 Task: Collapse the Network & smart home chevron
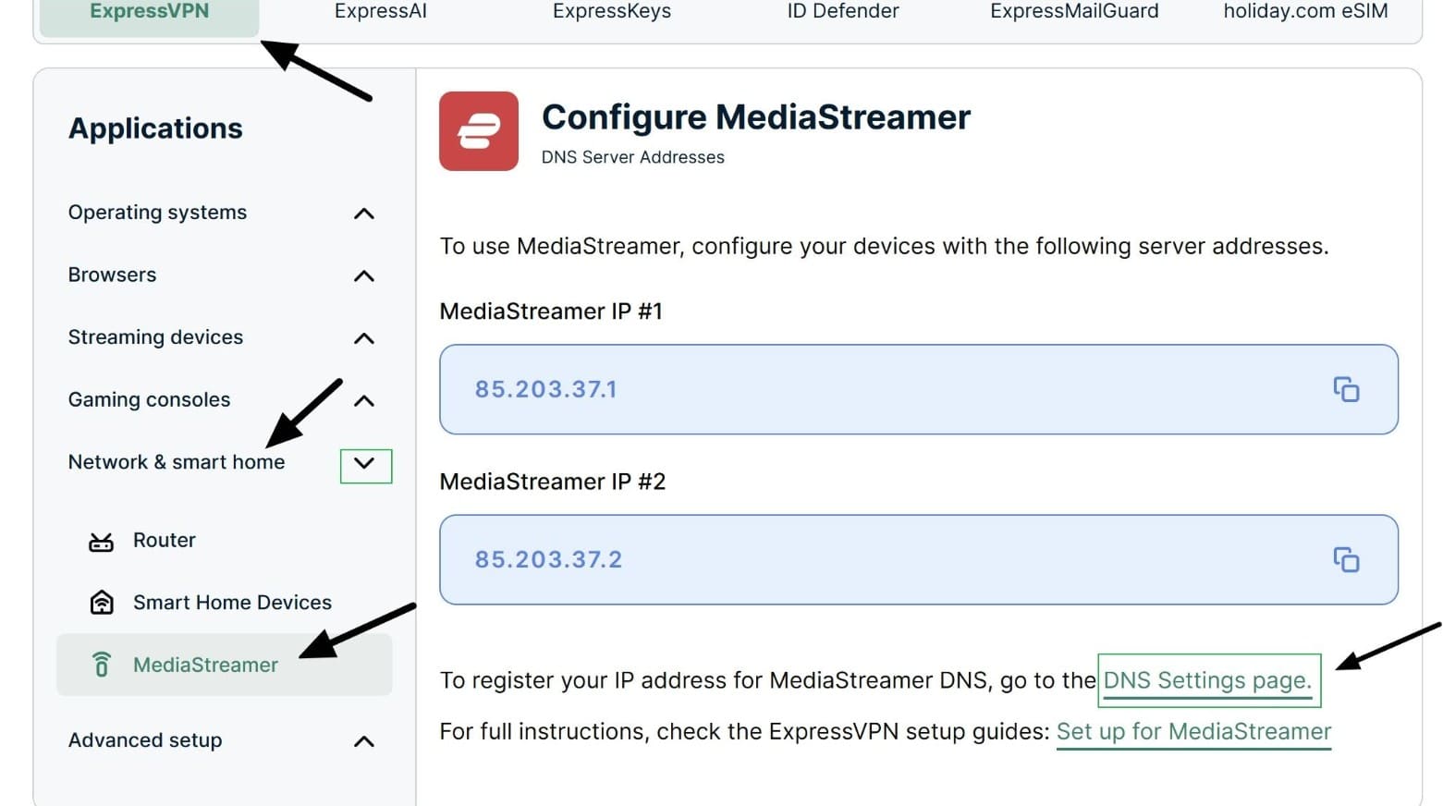(365, 465)
